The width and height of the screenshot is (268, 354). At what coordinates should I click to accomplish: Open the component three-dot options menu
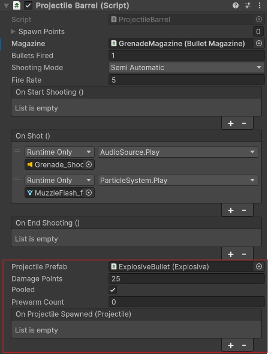[x=260, y=5]
